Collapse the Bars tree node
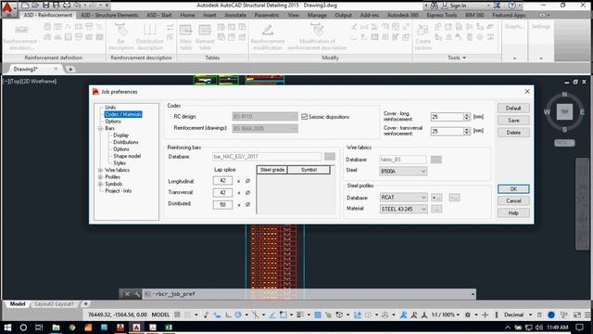 coord(101,128)
